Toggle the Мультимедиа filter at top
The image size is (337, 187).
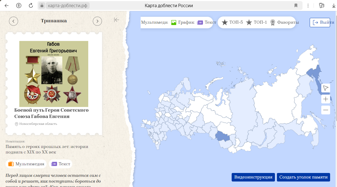tap(154, 22)
